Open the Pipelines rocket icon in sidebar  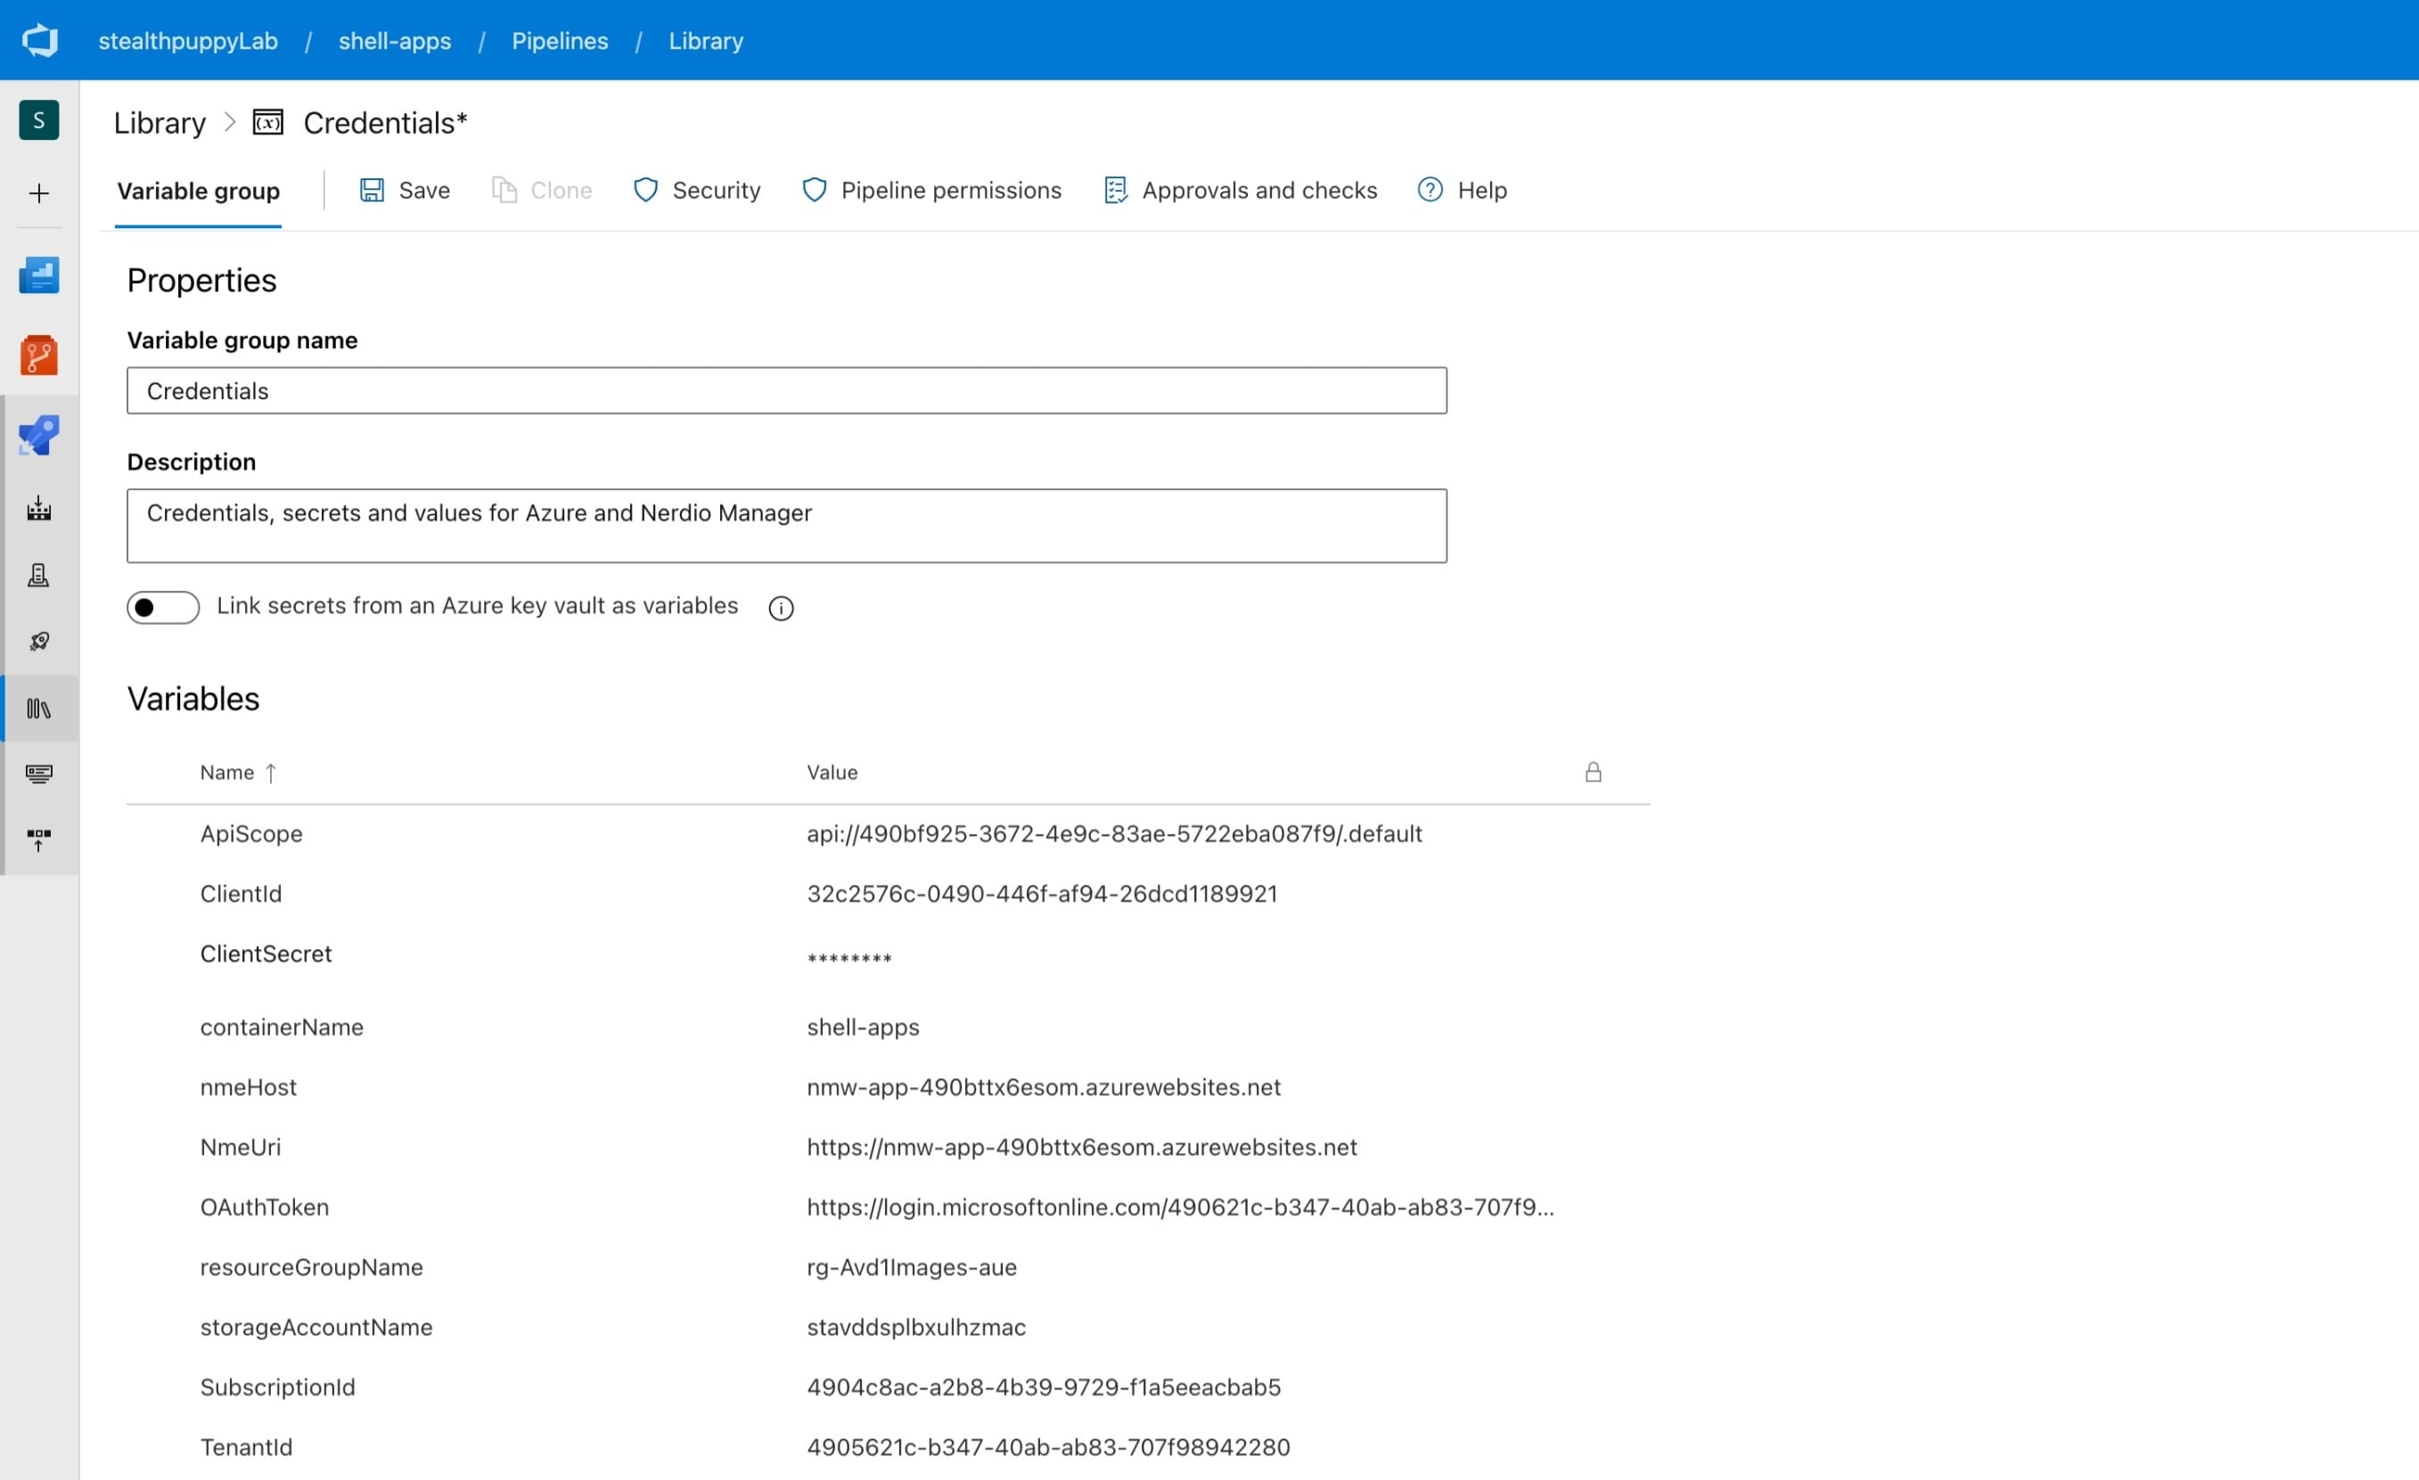pos(39,435)
